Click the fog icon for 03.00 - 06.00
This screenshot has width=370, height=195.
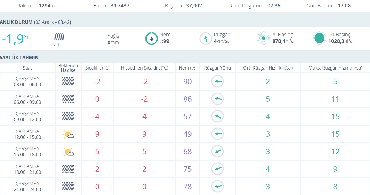[x=68, y=82]
